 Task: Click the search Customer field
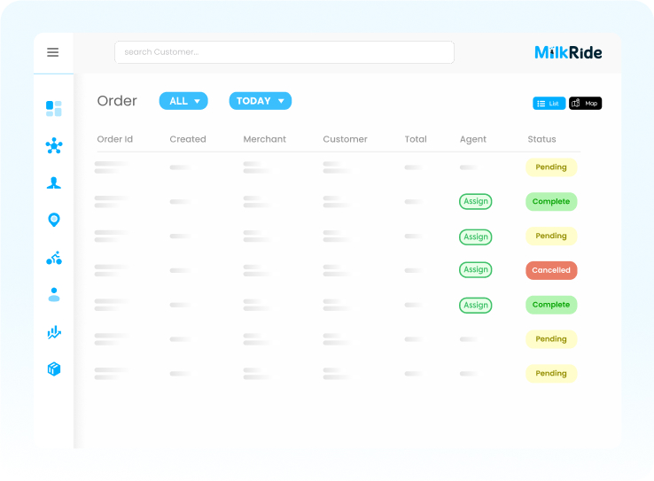coord(284,52)
